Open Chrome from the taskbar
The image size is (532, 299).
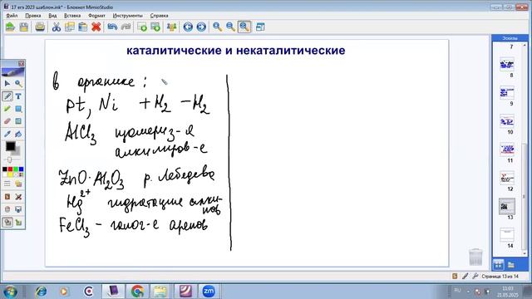tap(137, 292)
